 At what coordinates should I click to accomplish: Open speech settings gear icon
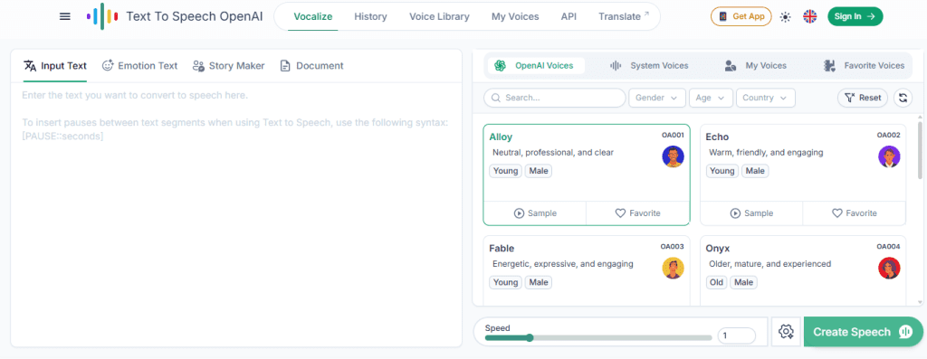coord(786,332)
